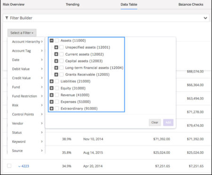Select the checkbox for row 4223

pyautogui.click(x=9, y=166)
